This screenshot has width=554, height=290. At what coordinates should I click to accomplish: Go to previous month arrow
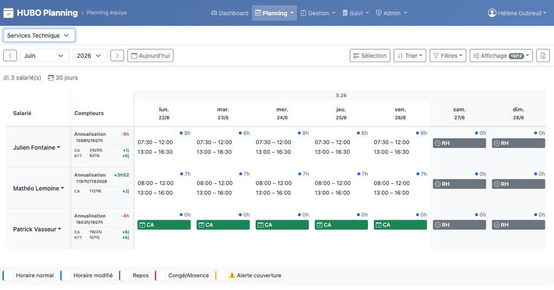[x=10, y=56]
